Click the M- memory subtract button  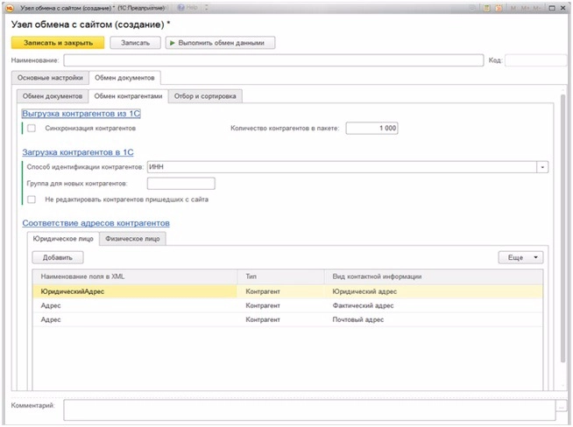(x=536, y=7)
